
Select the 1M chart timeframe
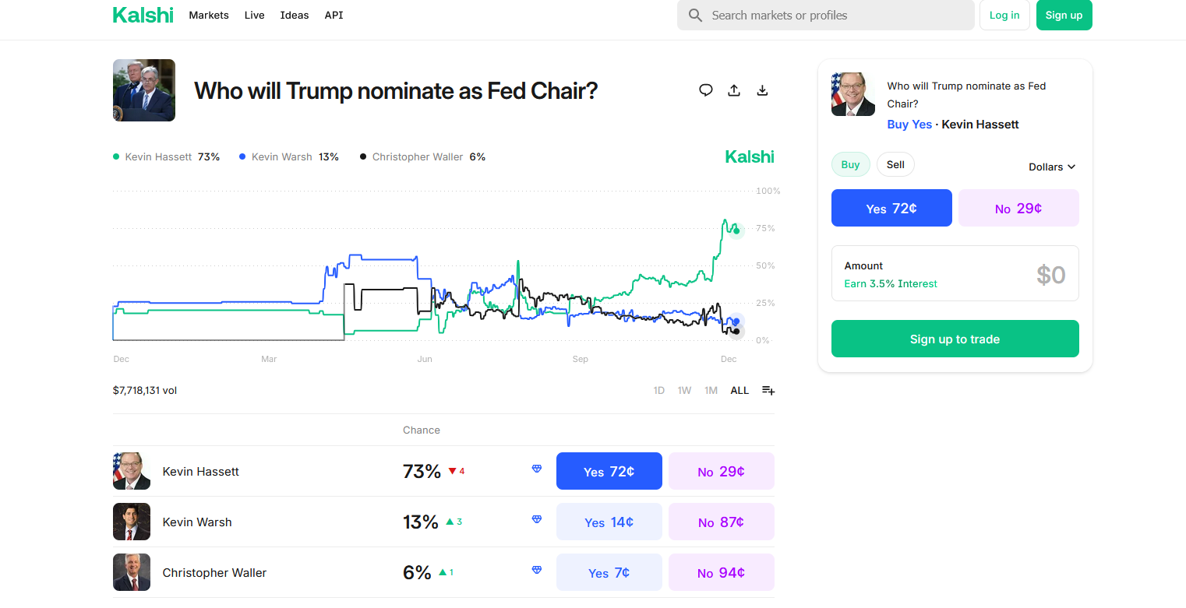click(710, 390)
